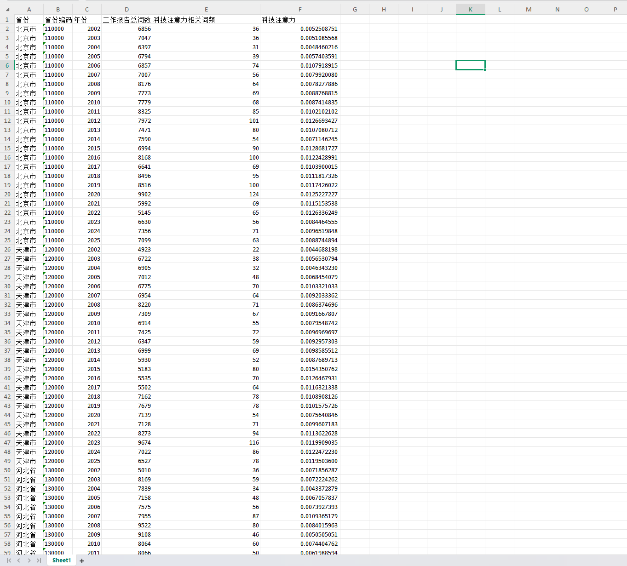Select total word count cell 8325
Image resolution: width=627 pixels, height=566 pixels.
127,112
